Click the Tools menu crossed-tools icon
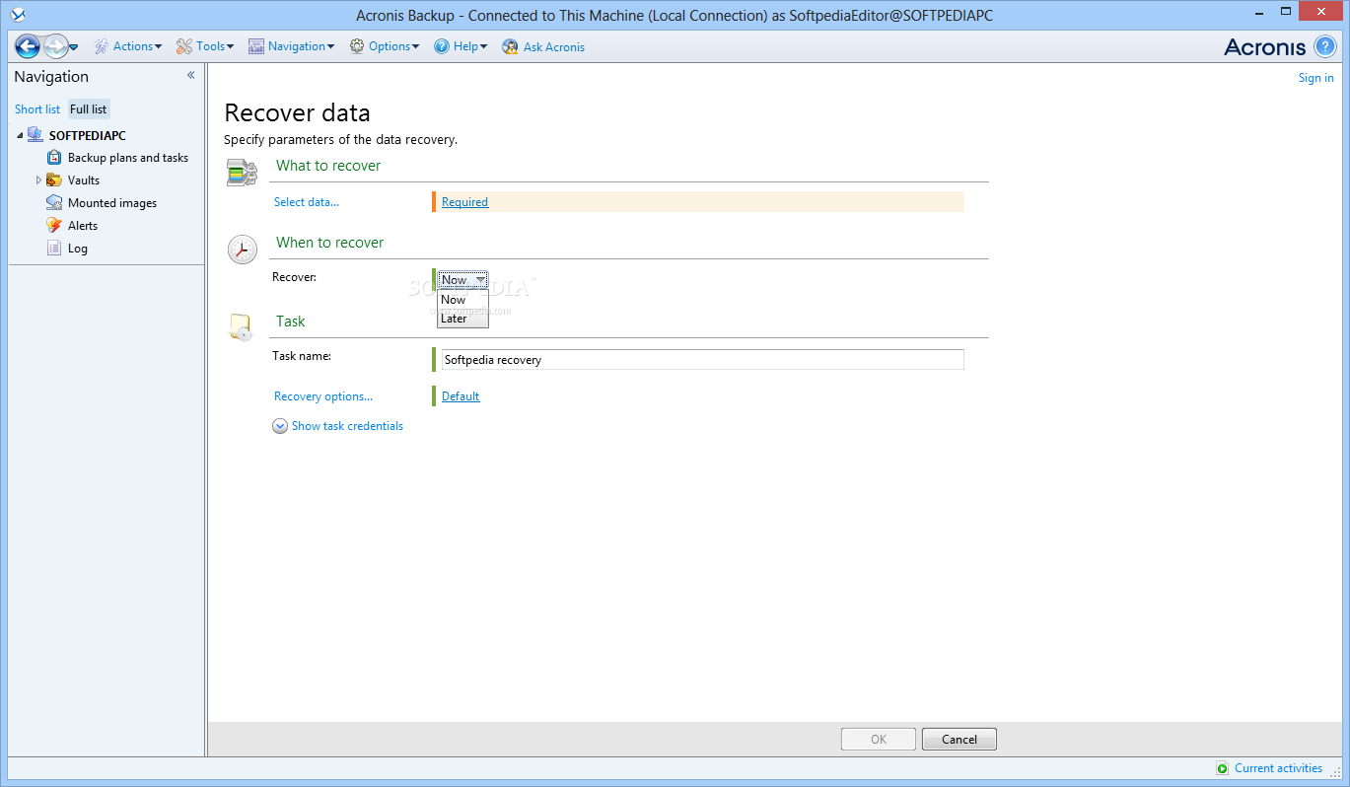 [x=184, y=46]
